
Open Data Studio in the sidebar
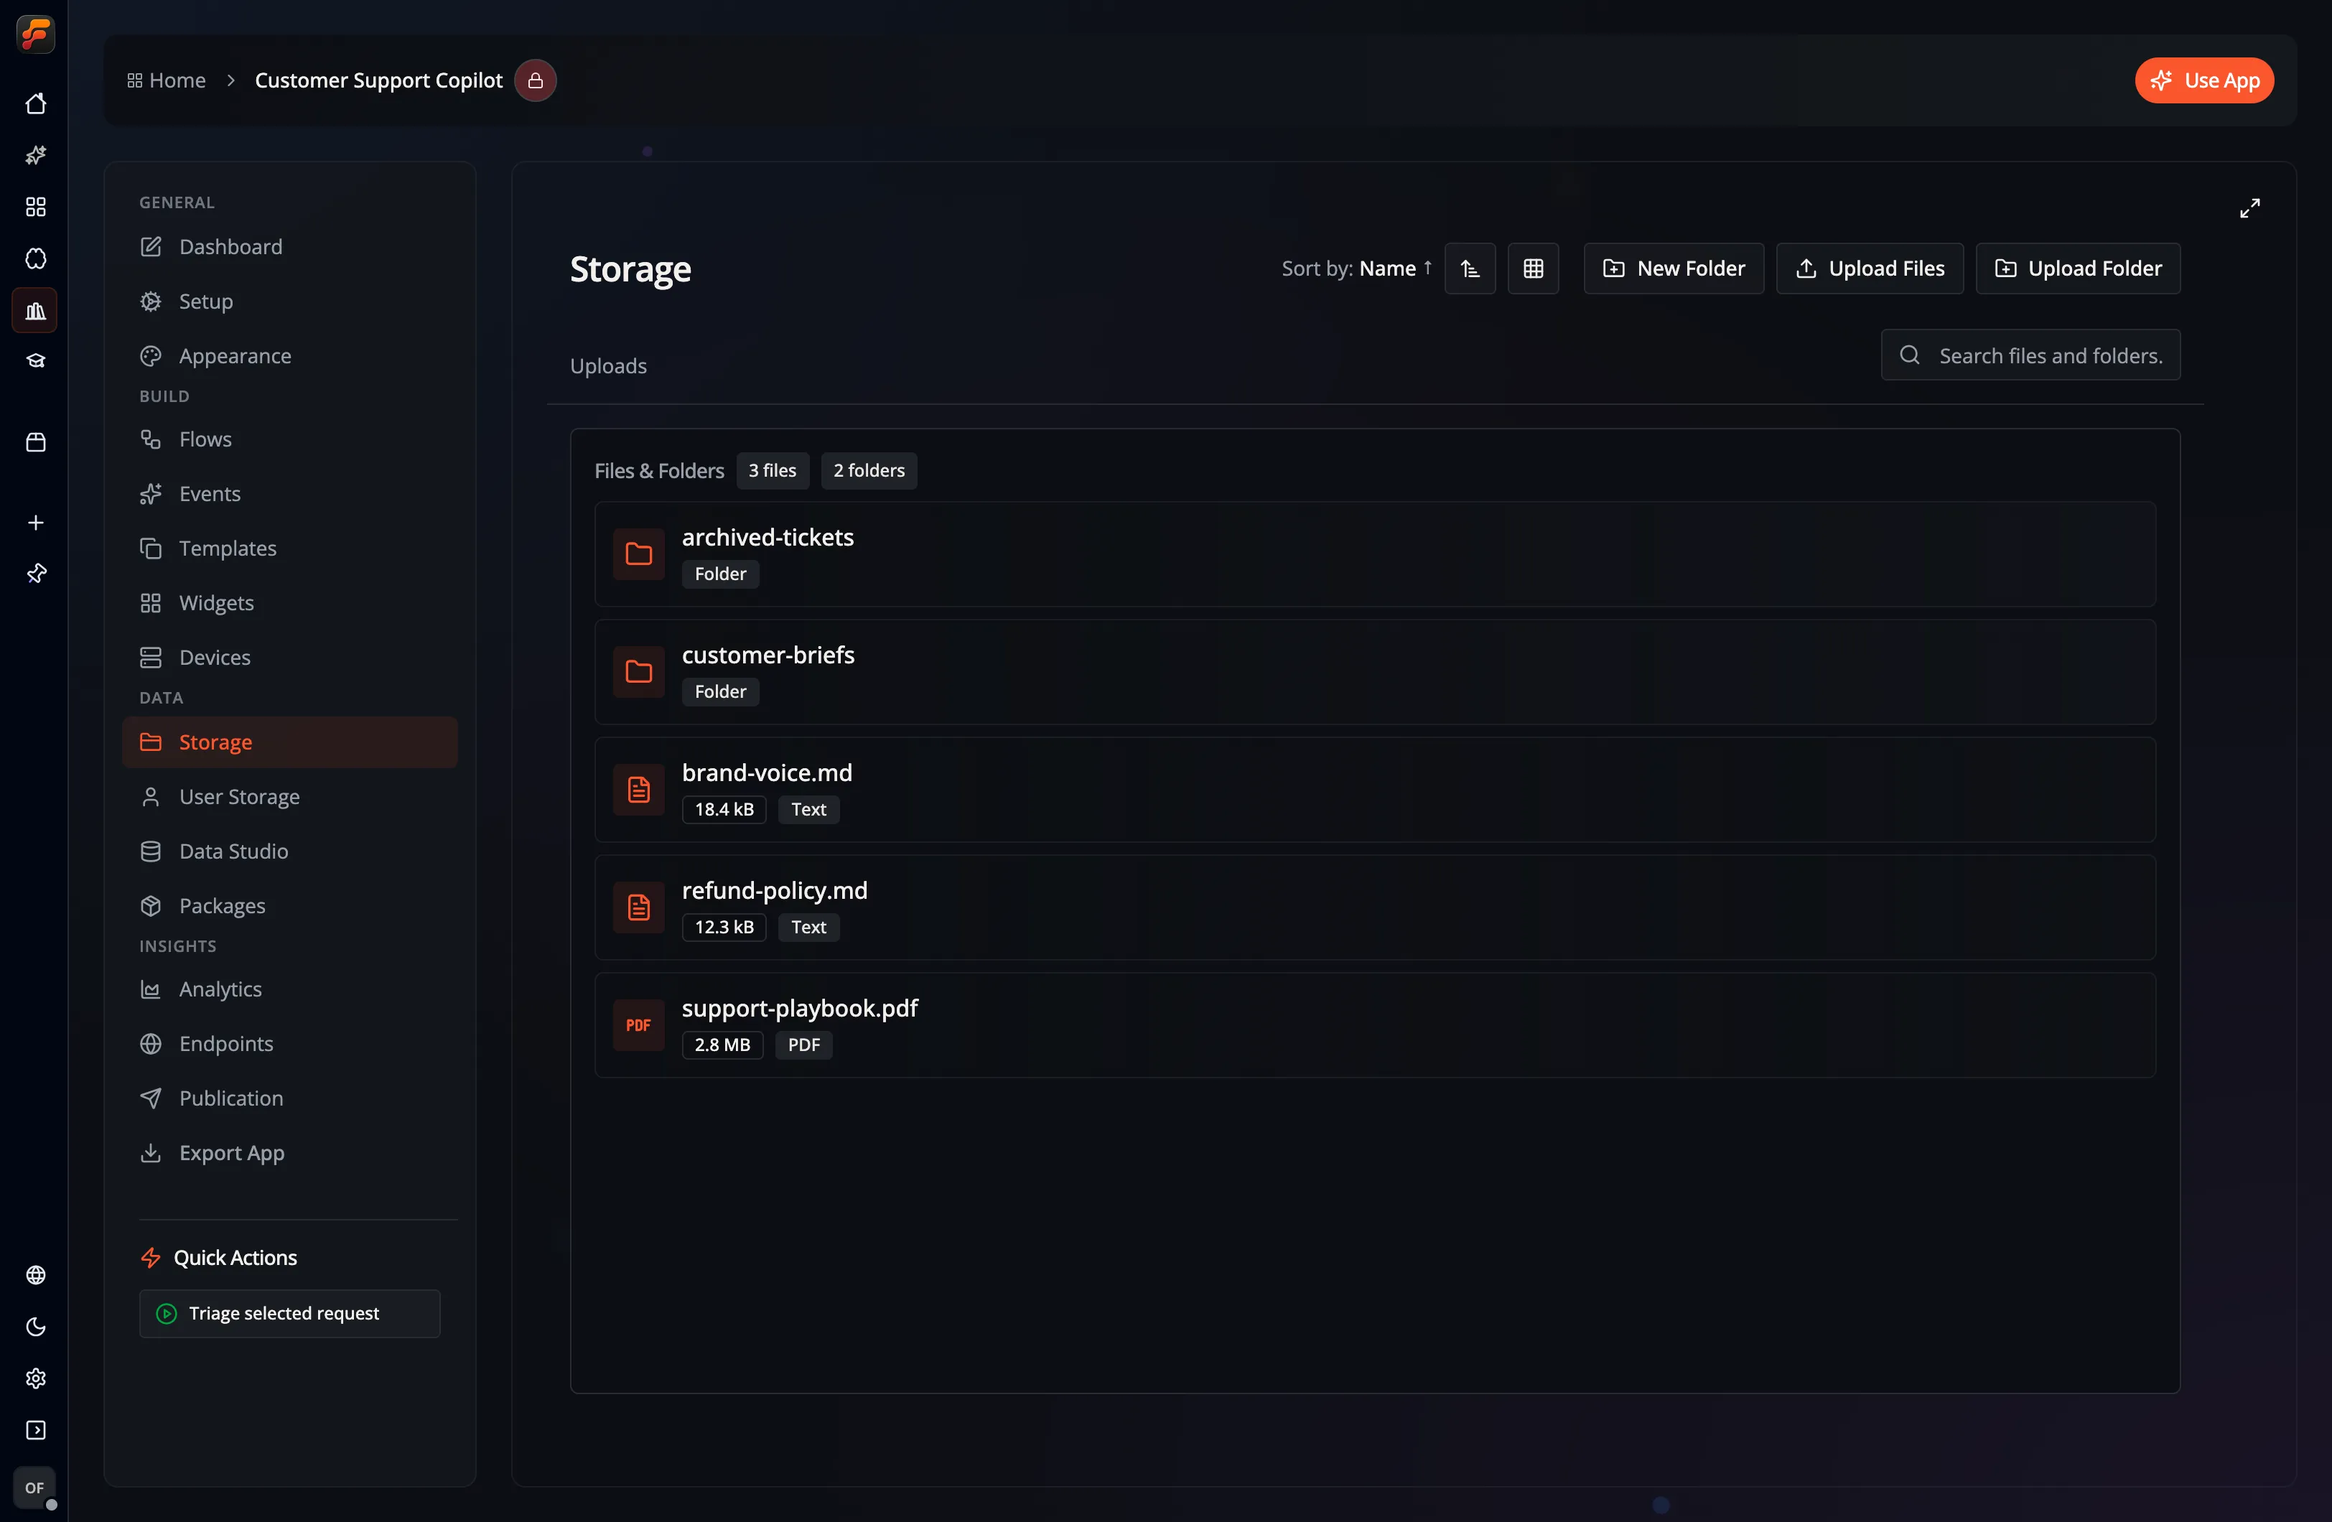point(290,851)
